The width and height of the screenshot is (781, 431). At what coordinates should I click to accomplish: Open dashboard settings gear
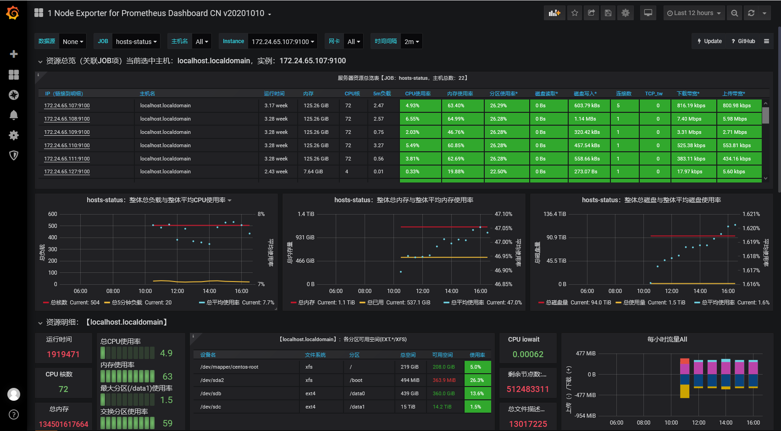(625, 12)
